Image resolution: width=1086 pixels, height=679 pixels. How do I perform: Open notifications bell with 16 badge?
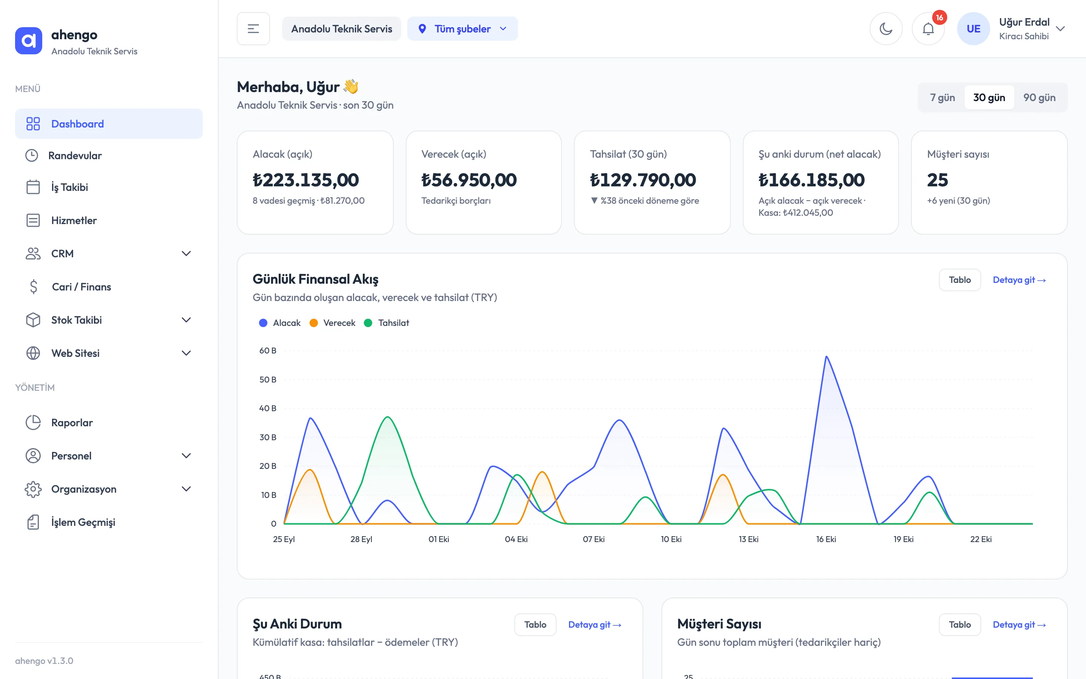pos(928,29)
